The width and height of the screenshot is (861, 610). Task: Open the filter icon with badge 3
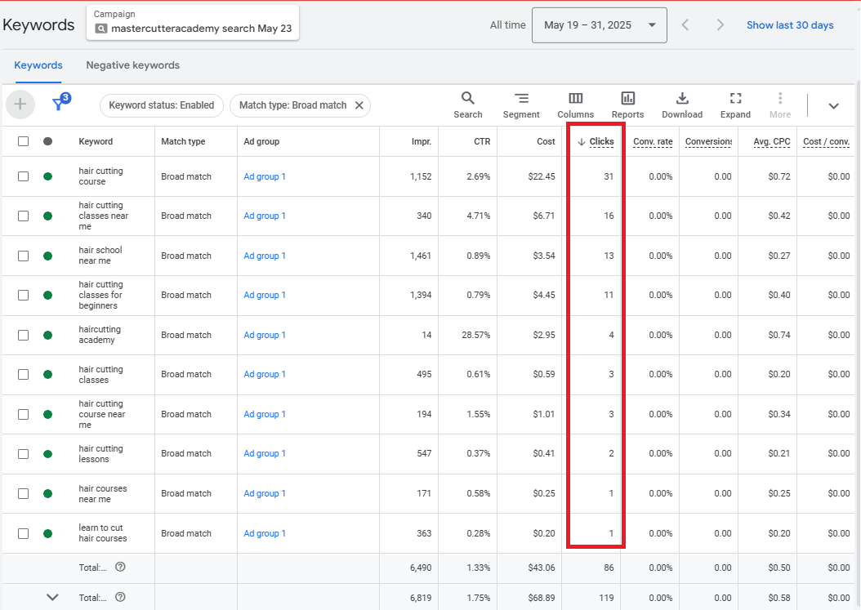60,103
